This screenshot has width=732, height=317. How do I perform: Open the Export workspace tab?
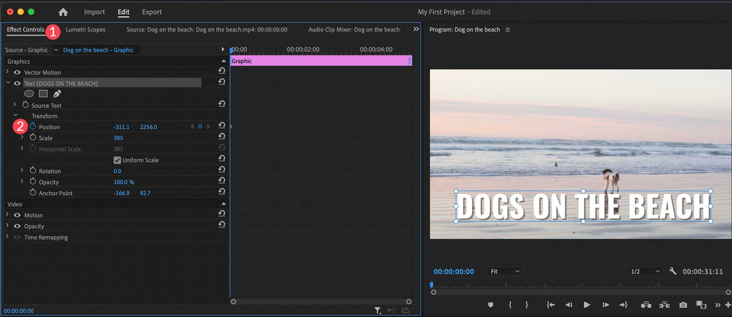(152, 12)
